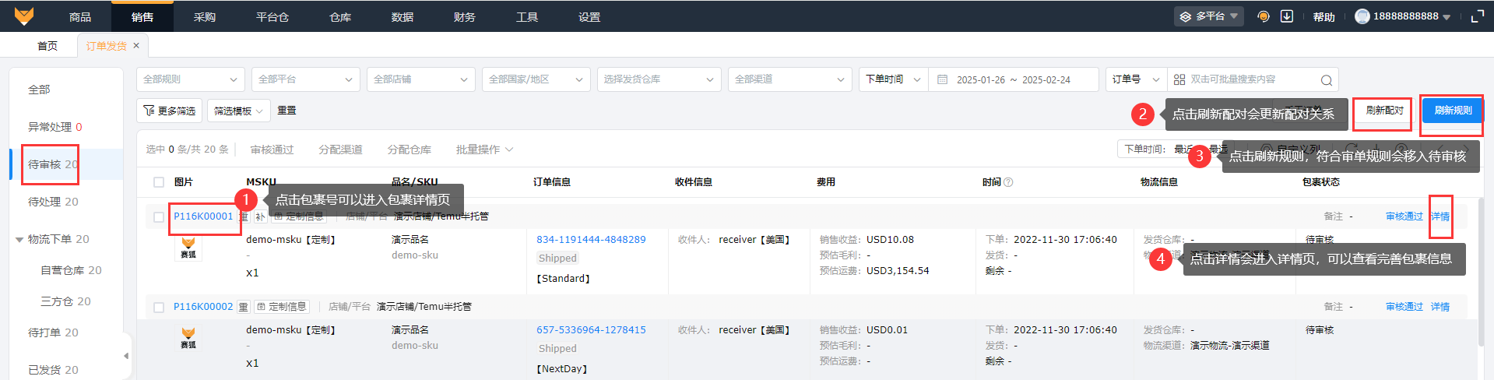The image size is (1494, 380).
Task: Open the 订单号 search type dropdown
Action: pyautogui.click(x=1136, y=79)
